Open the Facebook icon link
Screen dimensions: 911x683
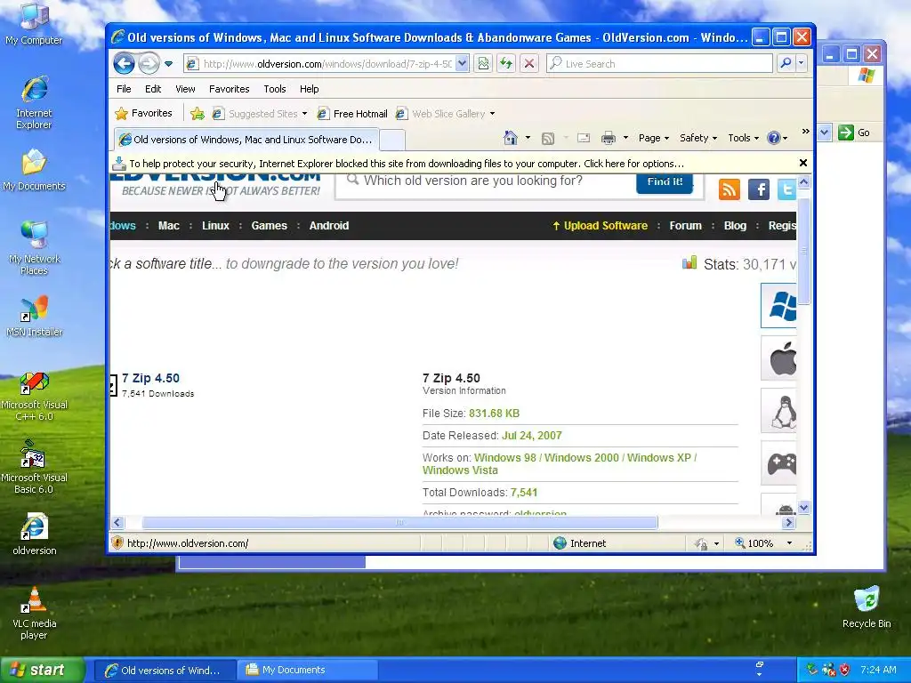pos(759,189)
